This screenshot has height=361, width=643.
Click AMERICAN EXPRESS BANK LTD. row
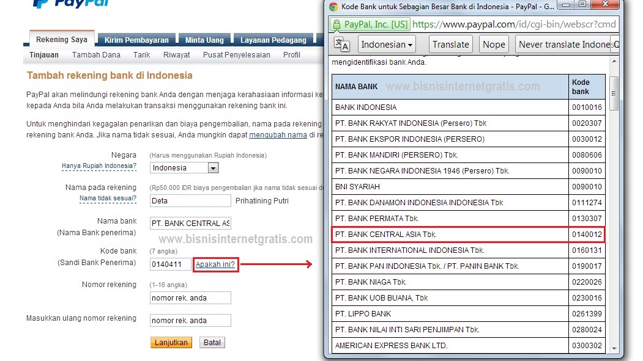[468, 346]
